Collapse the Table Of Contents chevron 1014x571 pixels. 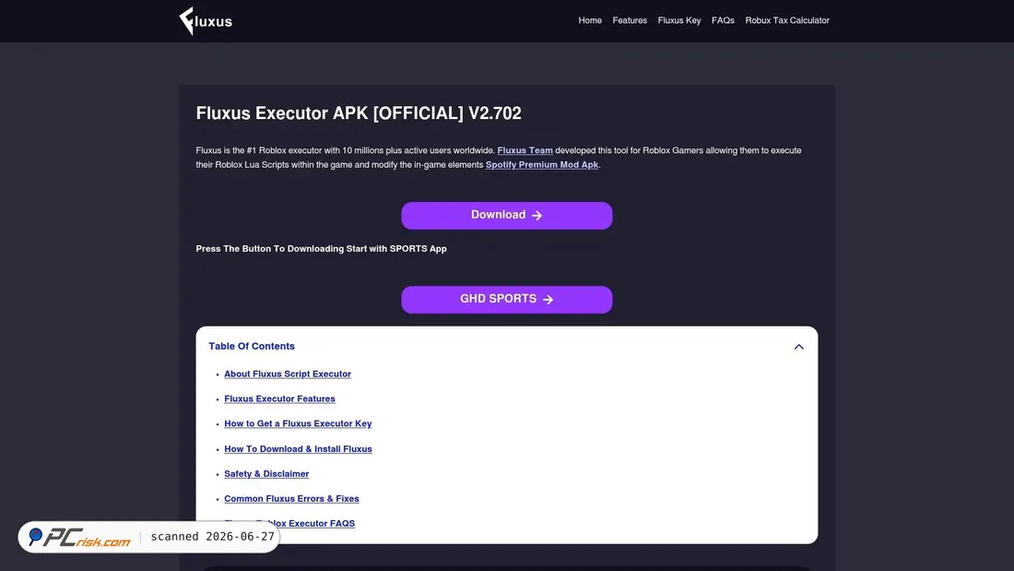pyautogui.click(x=798, y=347)
